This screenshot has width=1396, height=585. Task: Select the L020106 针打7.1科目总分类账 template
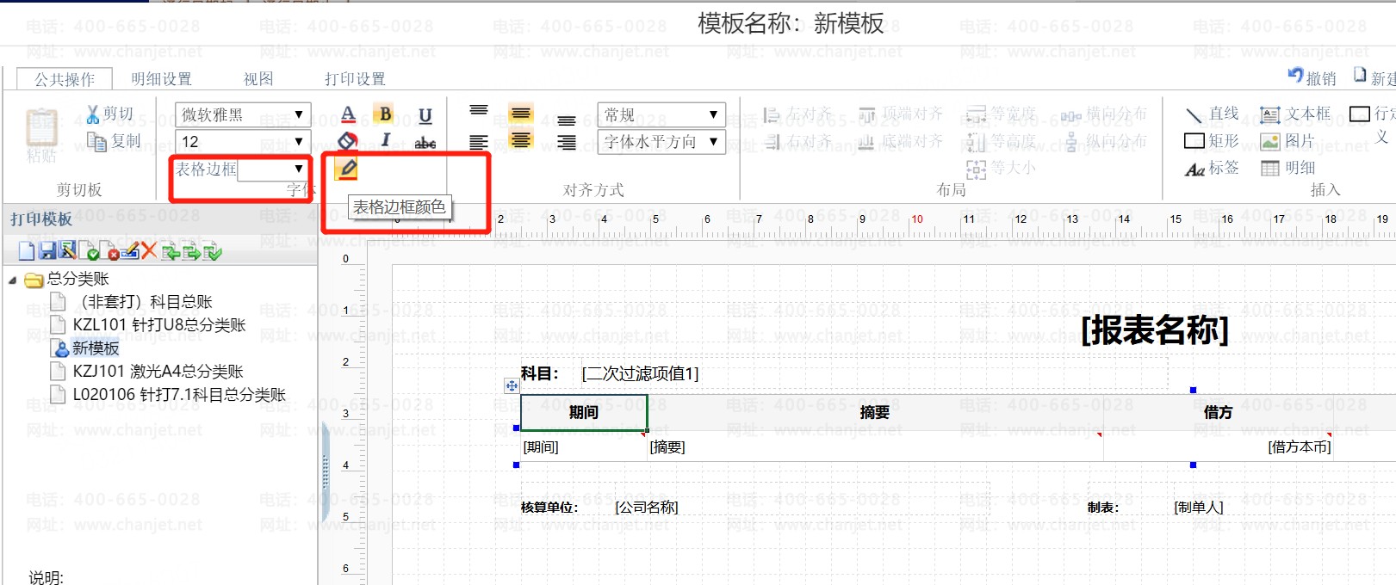(179, 395)
